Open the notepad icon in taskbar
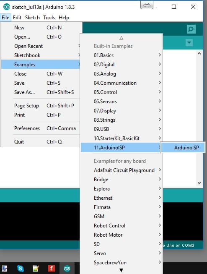207x274 pixels. click(x=36, y=268)
